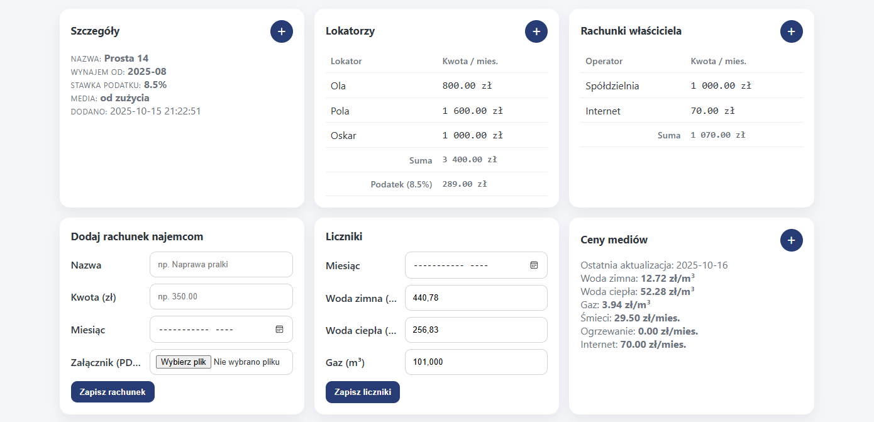Click plus icon in Rachunki właściciela
The width and height of the screenshot is (874, 422).
(791, 31)
